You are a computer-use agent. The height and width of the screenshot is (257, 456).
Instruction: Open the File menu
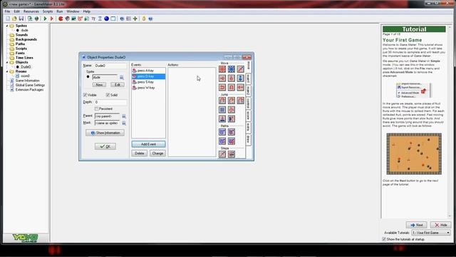tap(7, 11)
